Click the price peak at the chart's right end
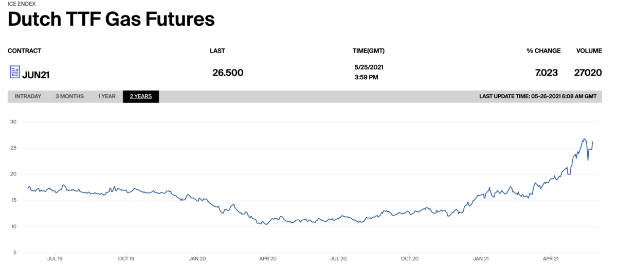 pyautogui.click(x=584, y=139)
